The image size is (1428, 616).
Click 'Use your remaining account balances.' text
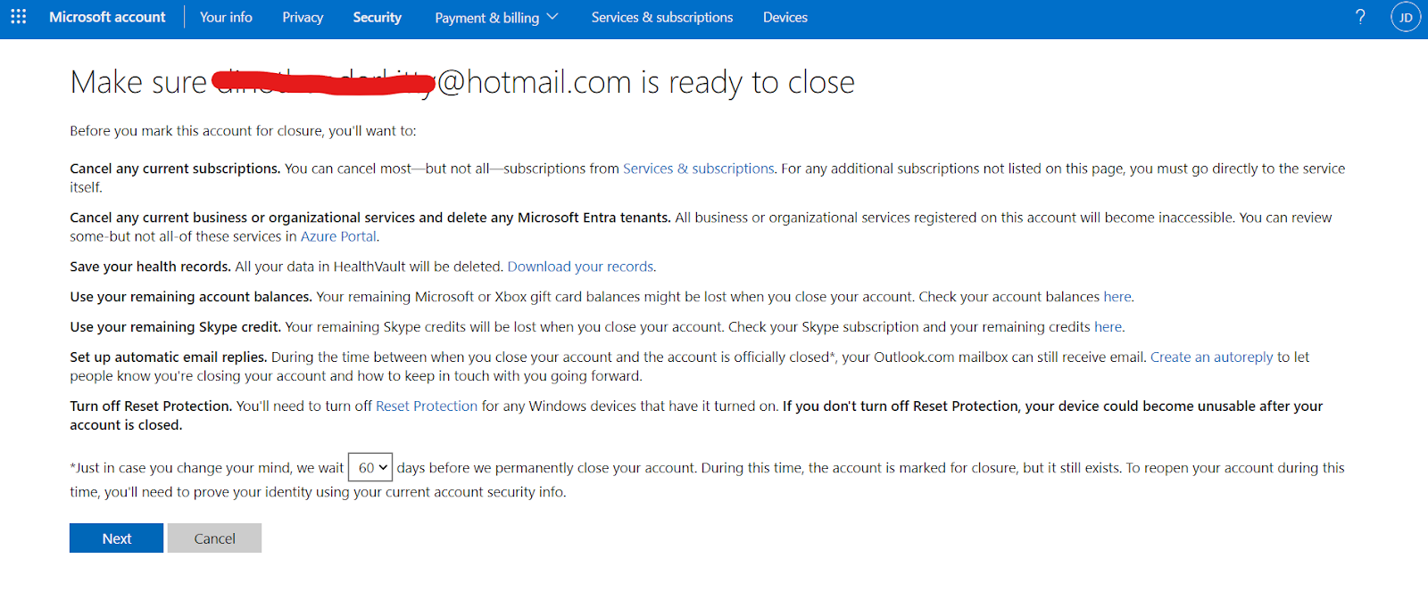[x=191, y=297]
